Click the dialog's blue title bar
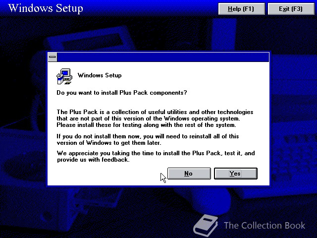This screenshot has width=317, height=238. tap(163, 57)
